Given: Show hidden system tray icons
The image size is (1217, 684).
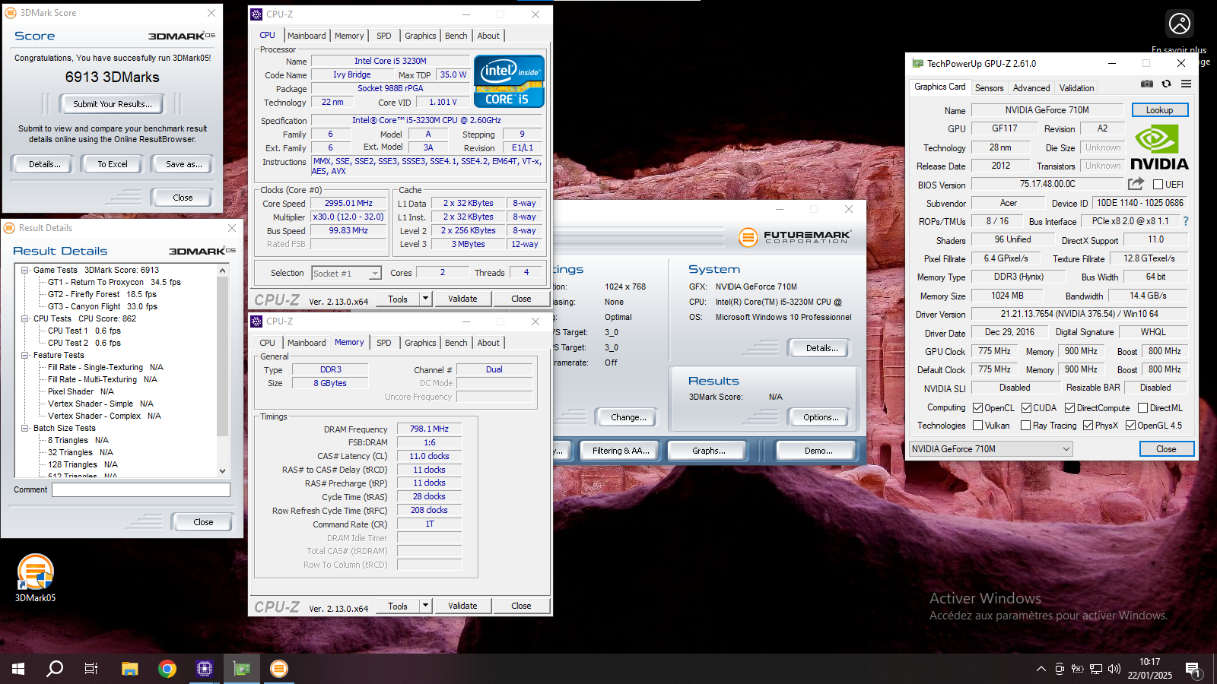Looking at the screenshot, I should click(1041, 669).
